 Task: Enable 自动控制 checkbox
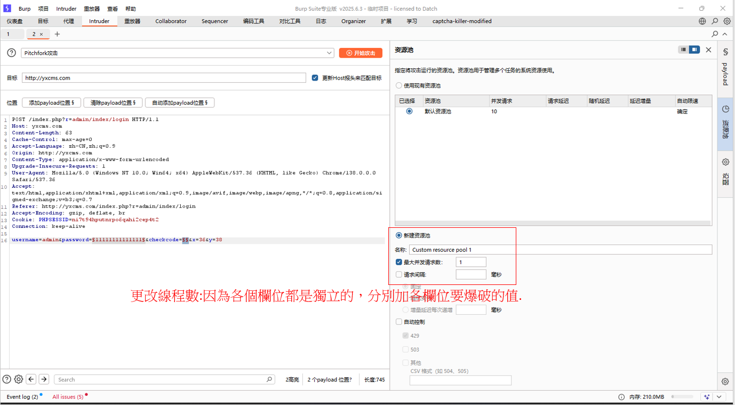point(399,322)
